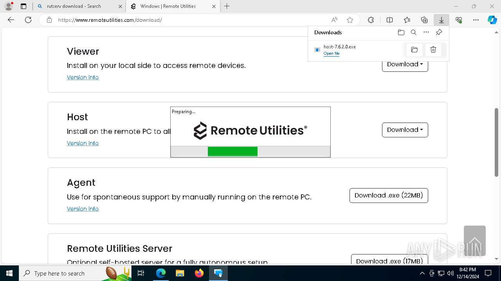Open the Edge profile avatar icon
The image size is (501, 281).
9,6
